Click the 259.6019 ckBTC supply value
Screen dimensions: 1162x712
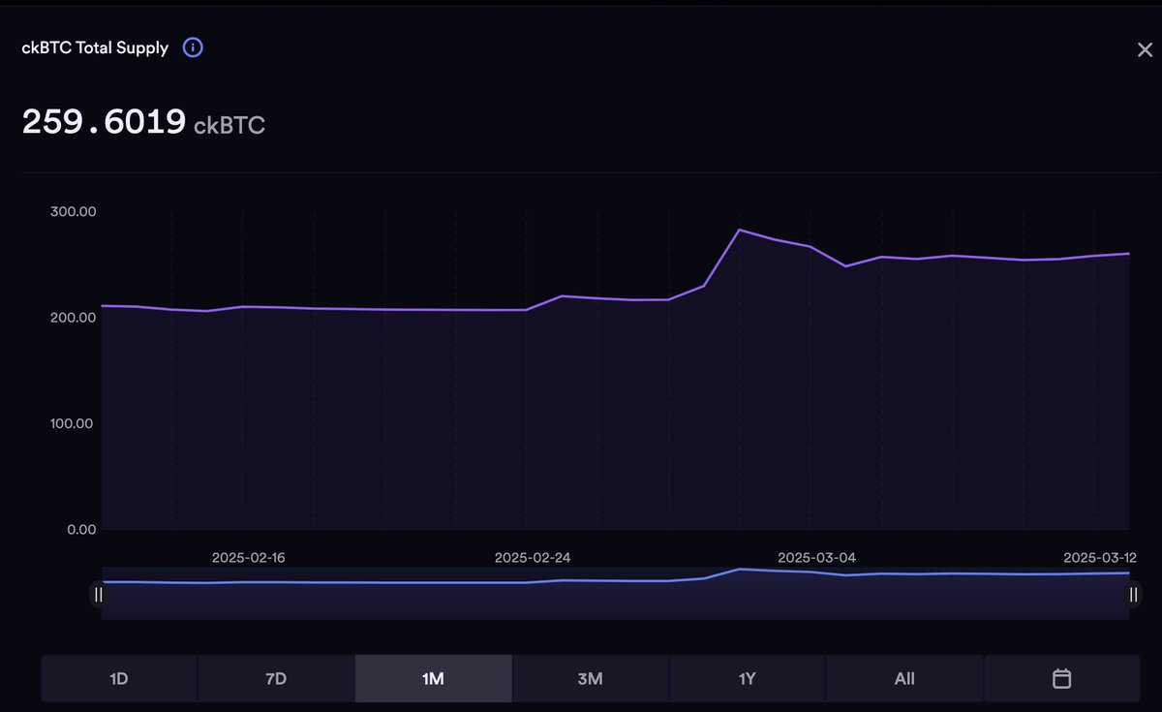[105, 121]
